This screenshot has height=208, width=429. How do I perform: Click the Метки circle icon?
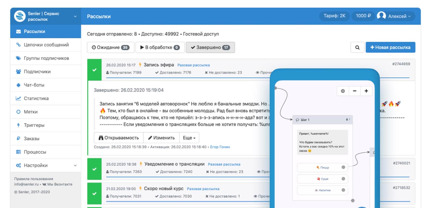[x=18, y=112]
